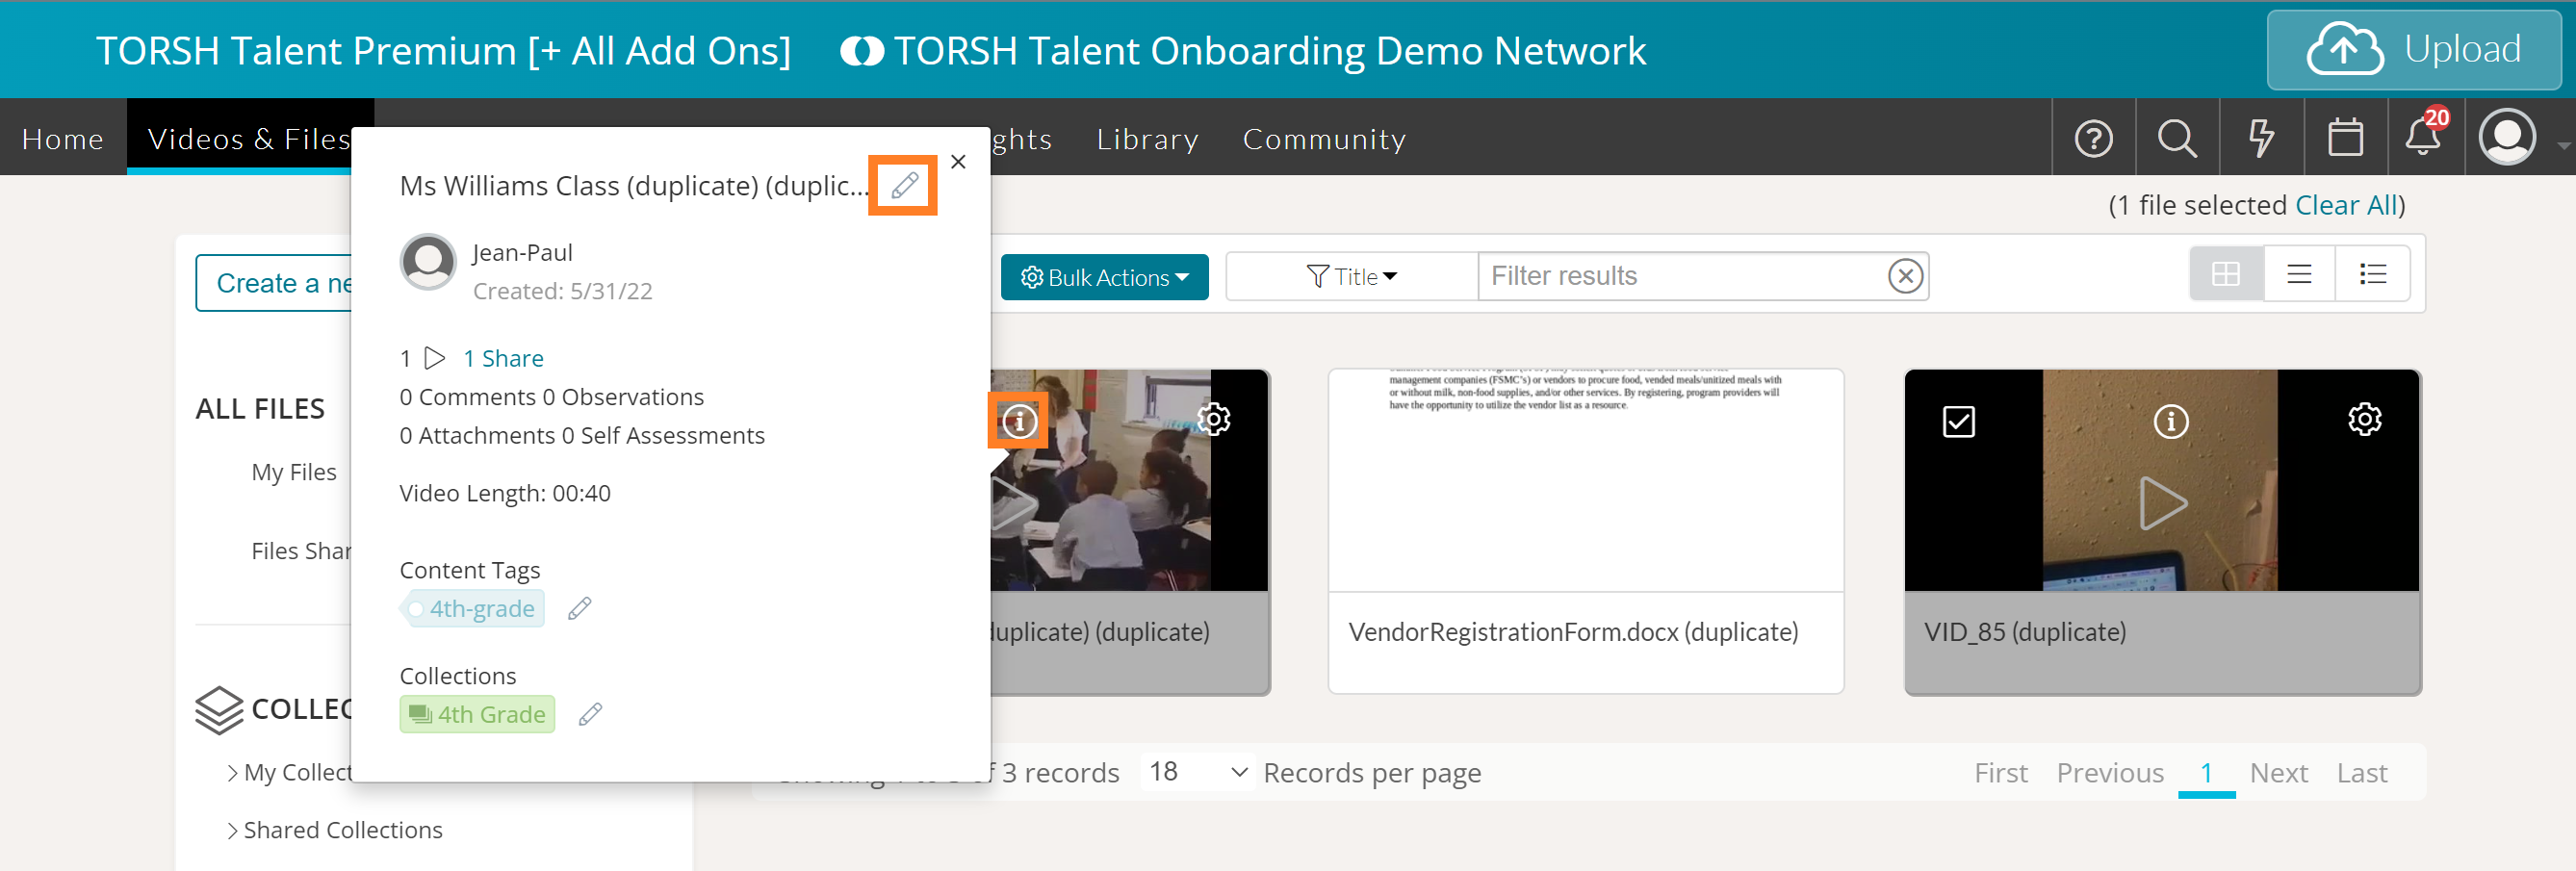The image size is (2576, 871).
Task: Click the Clear All link
Action: pos(2346,205)
